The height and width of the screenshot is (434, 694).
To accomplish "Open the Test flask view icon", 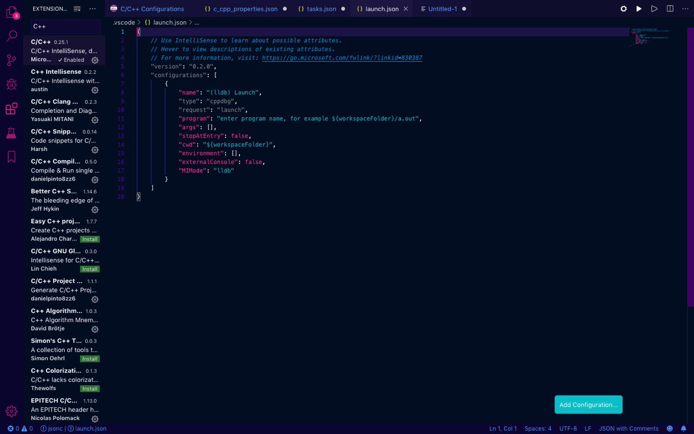I will (11, 133).
